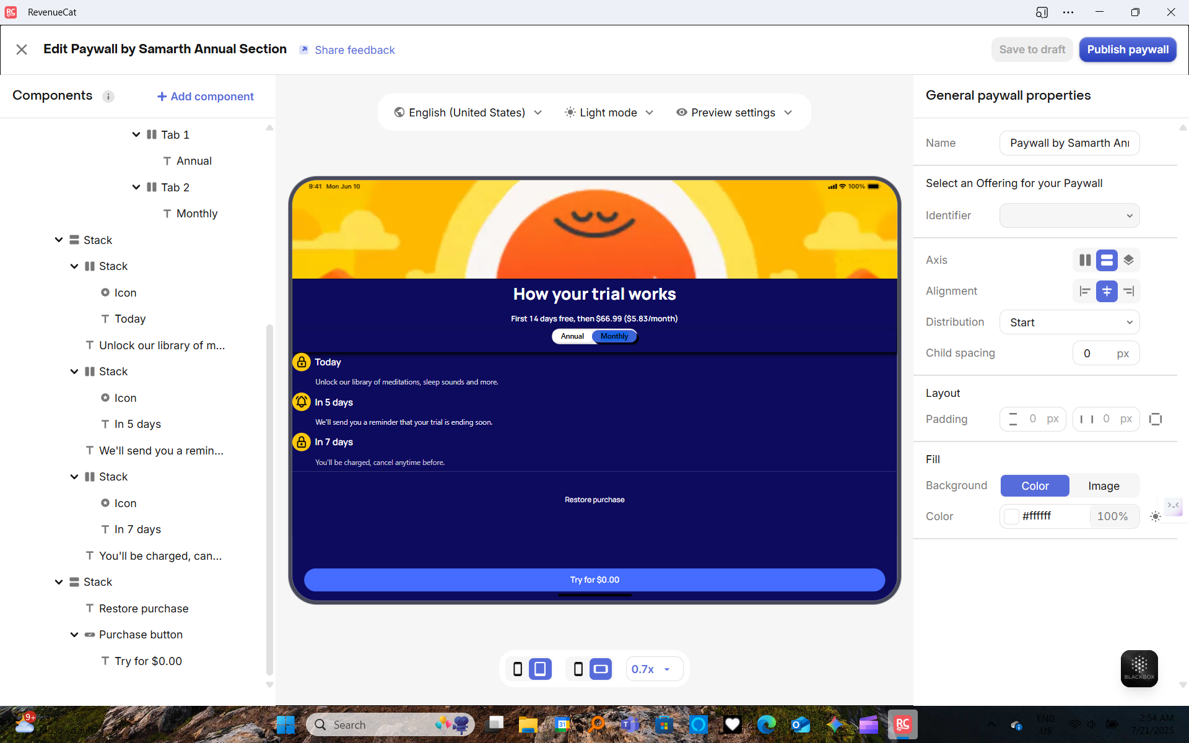Select Annual in paywall preview toggle
Image resolution: width=1189 pixels, height=743 pixels.
click(x=572, y=336)
